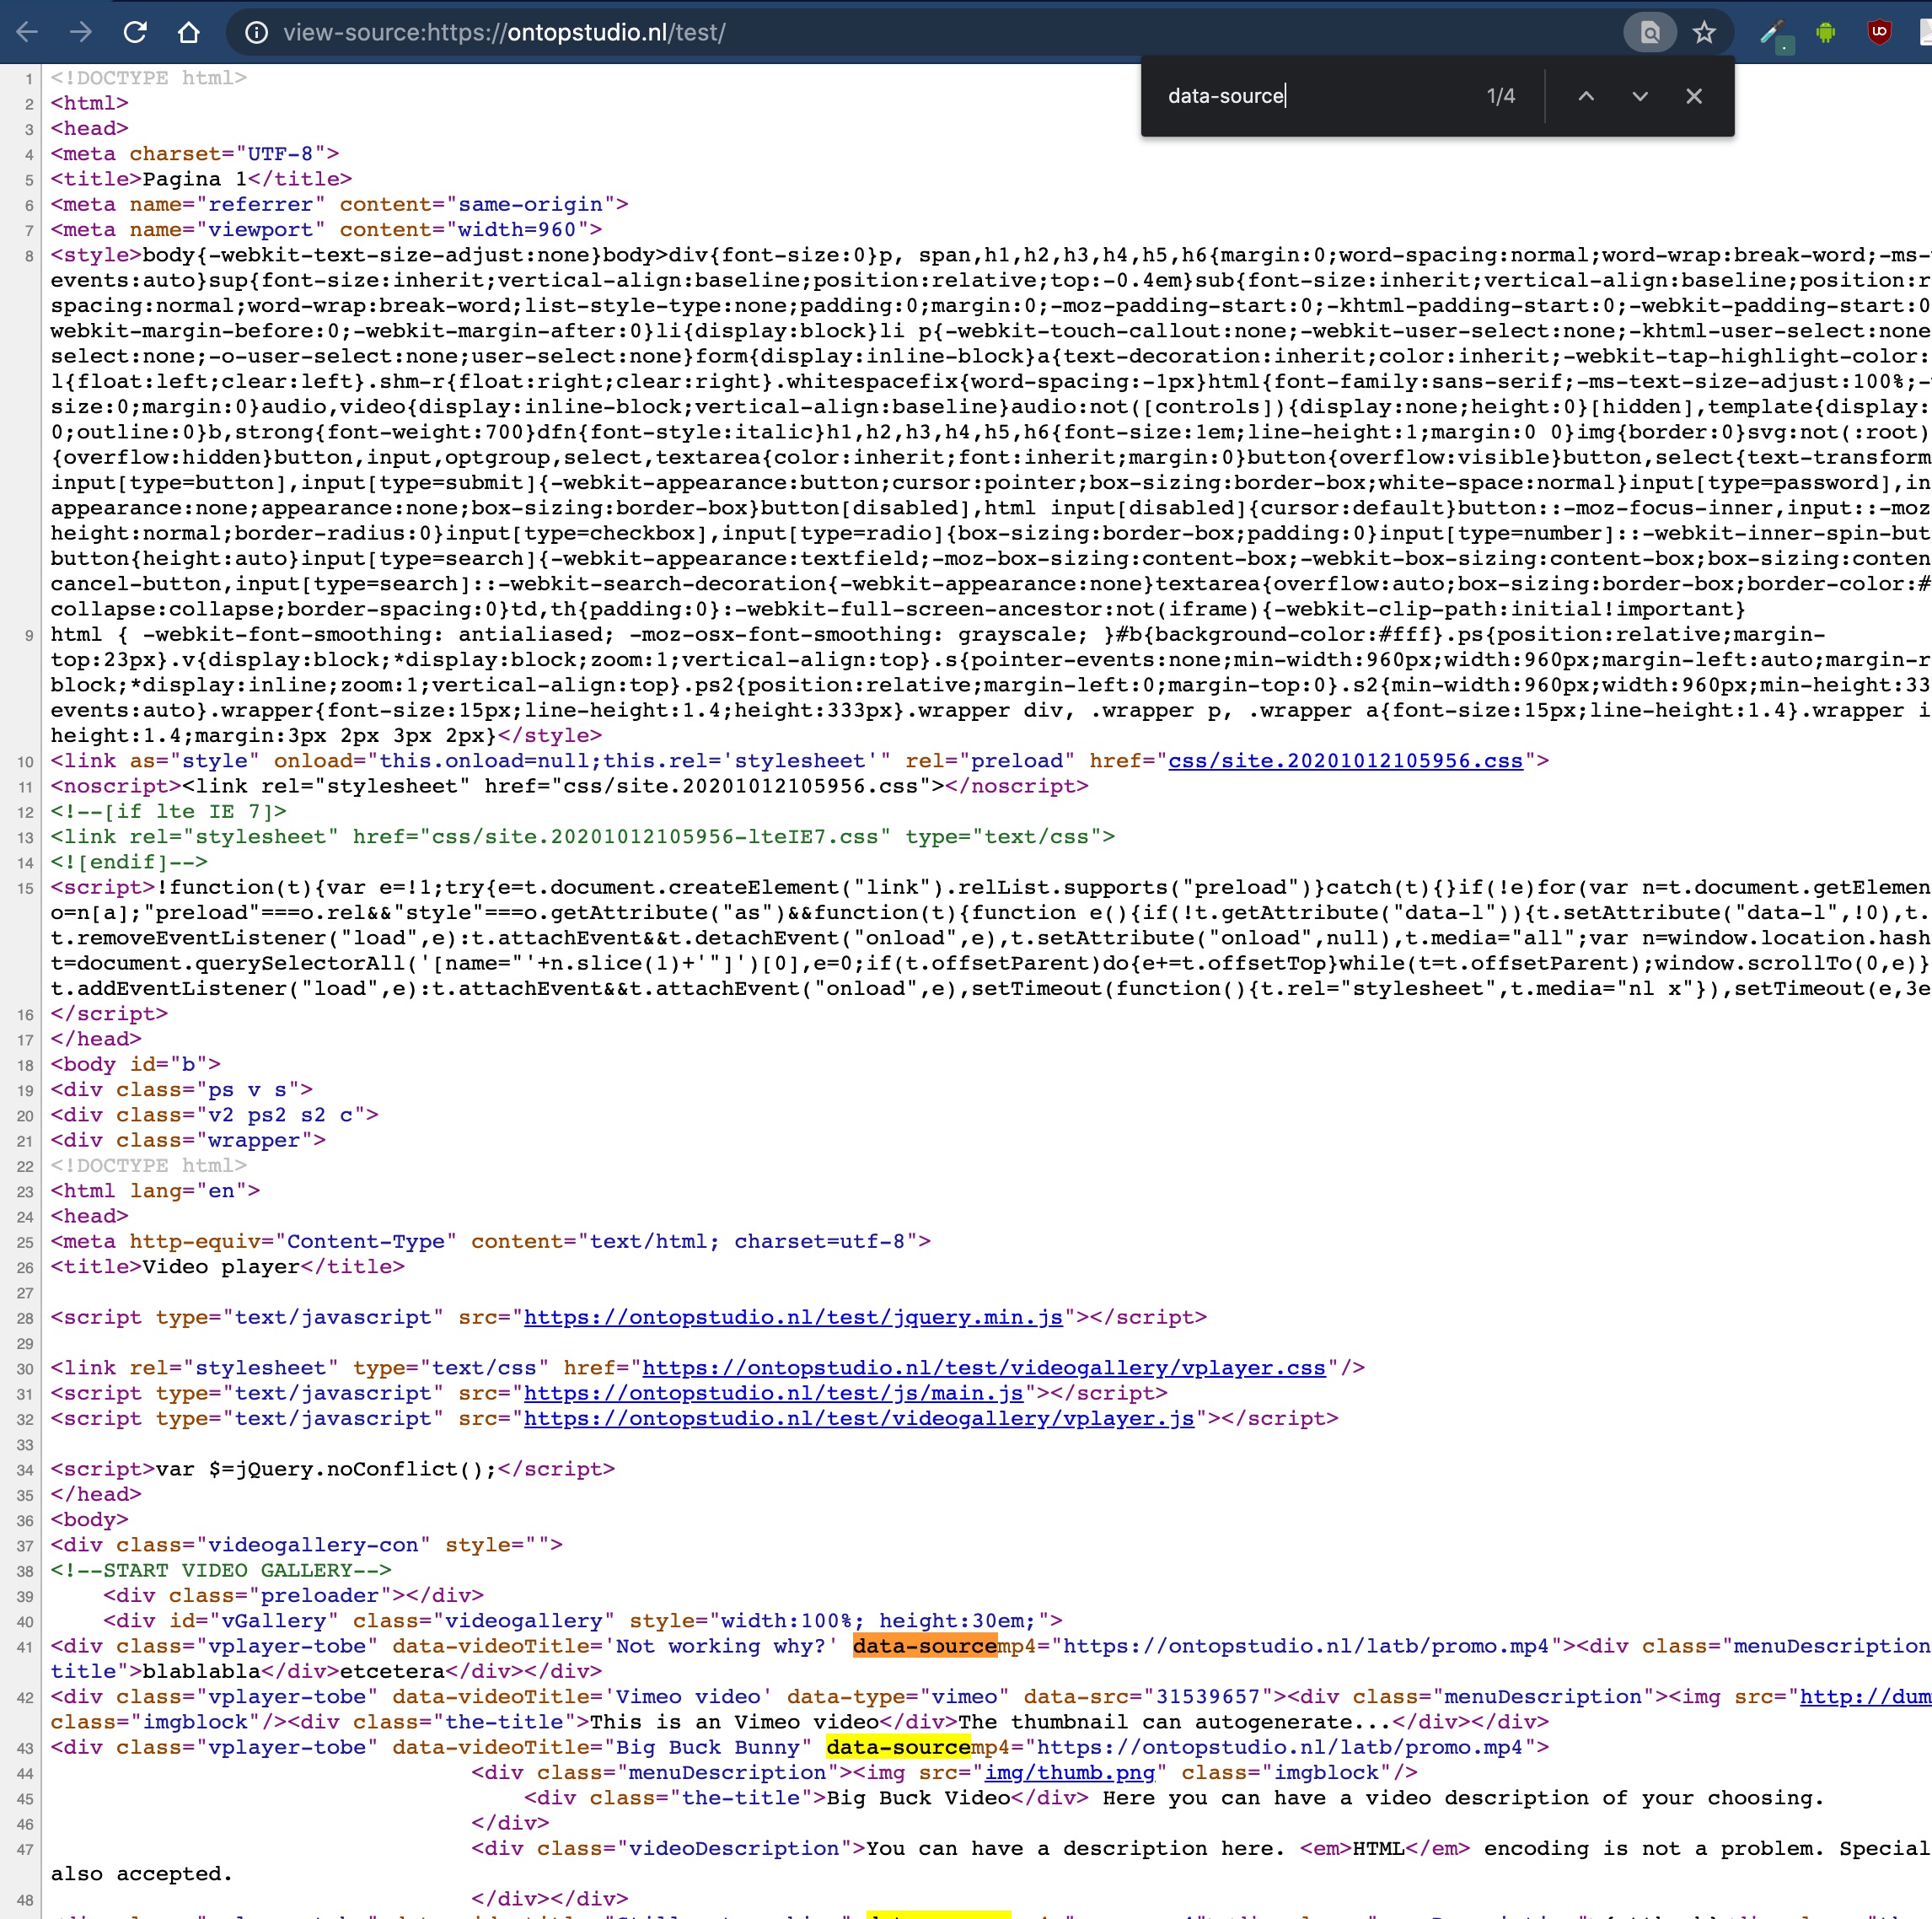
Task: Click the body id="b" tag line
Action: pos(136,1064)
